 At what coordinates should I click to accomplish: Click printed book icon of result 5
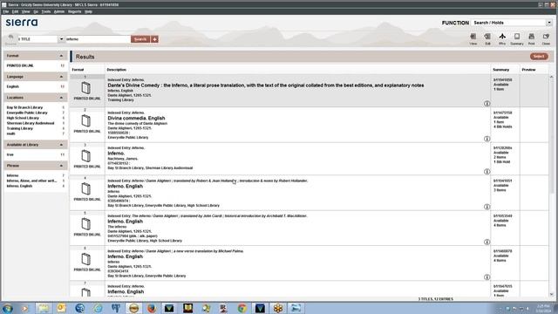point(86,224)
